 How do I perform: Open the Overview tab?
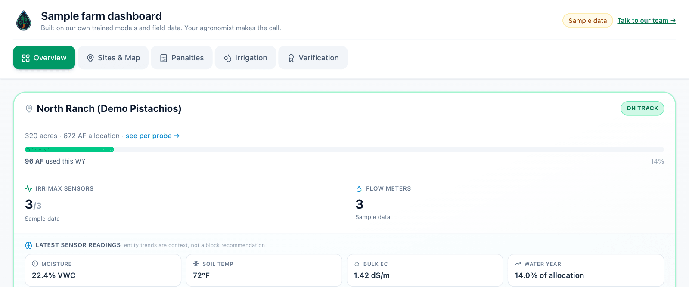coord(44,58)
